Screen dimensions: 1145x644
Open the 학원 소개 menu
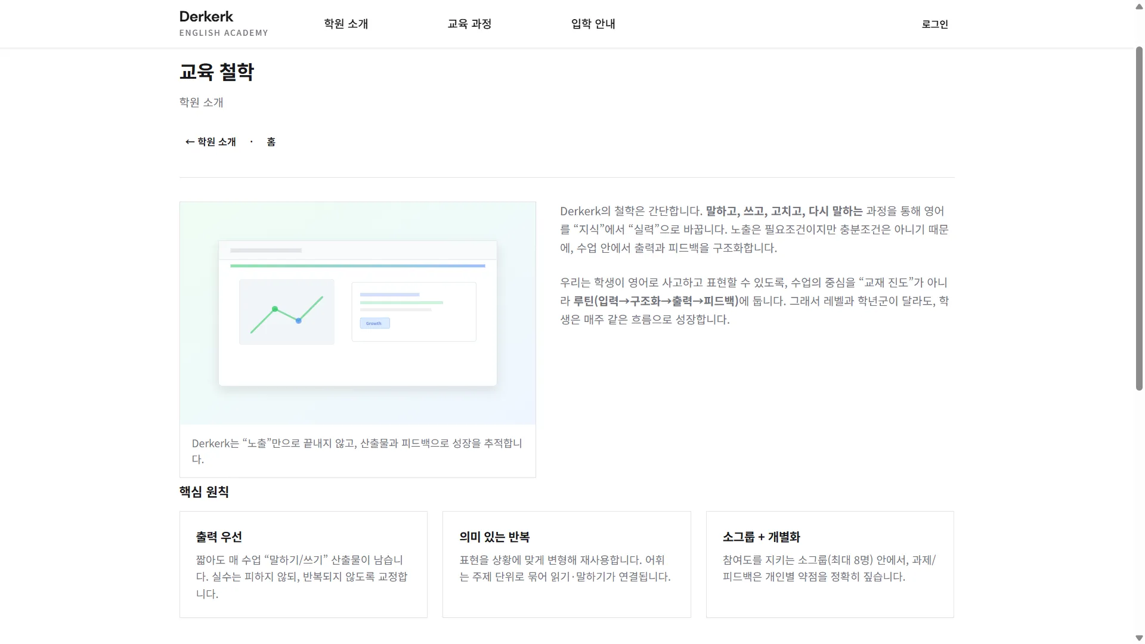click(x=345, y=24)
